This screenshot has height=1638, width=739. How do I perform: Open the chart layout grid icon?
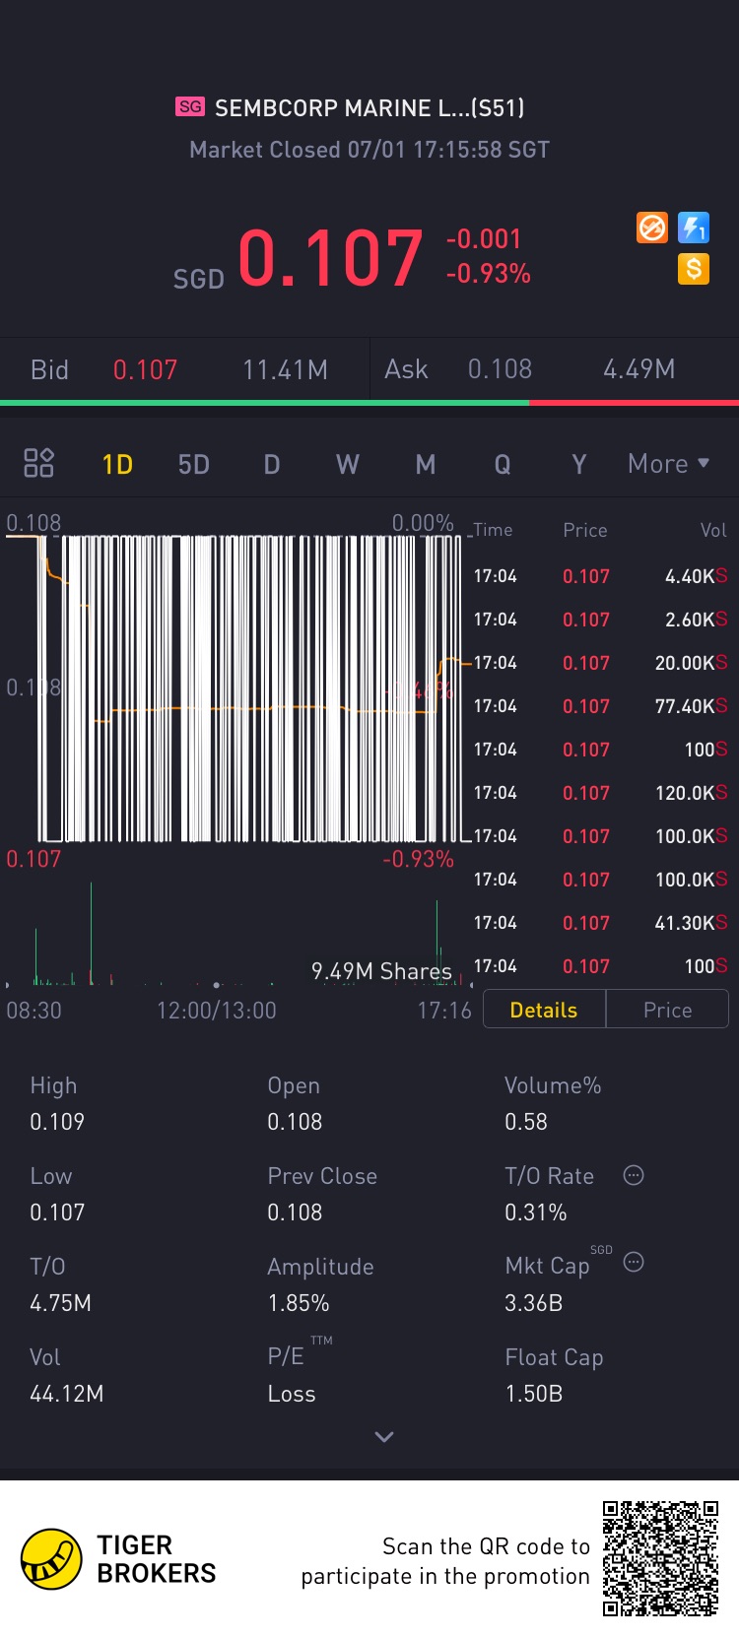38,463
